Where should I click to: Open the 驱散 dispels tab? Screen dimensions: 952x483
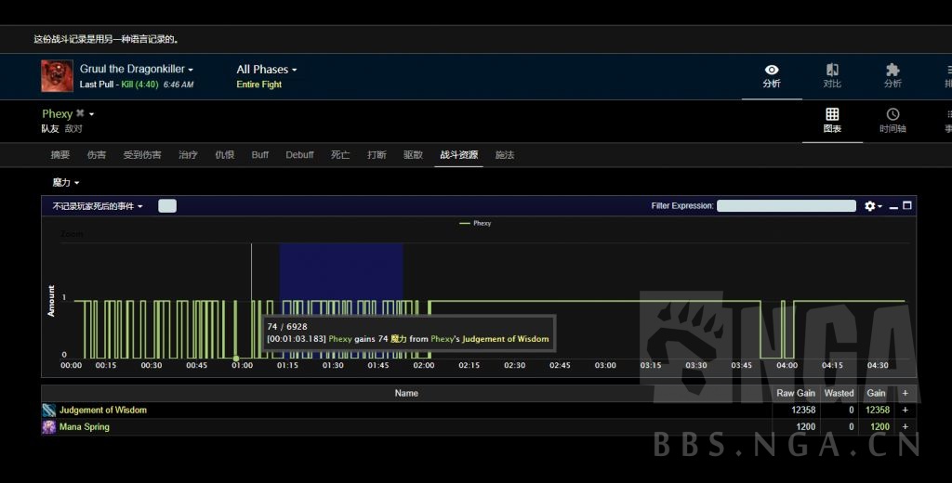(413, 155)
